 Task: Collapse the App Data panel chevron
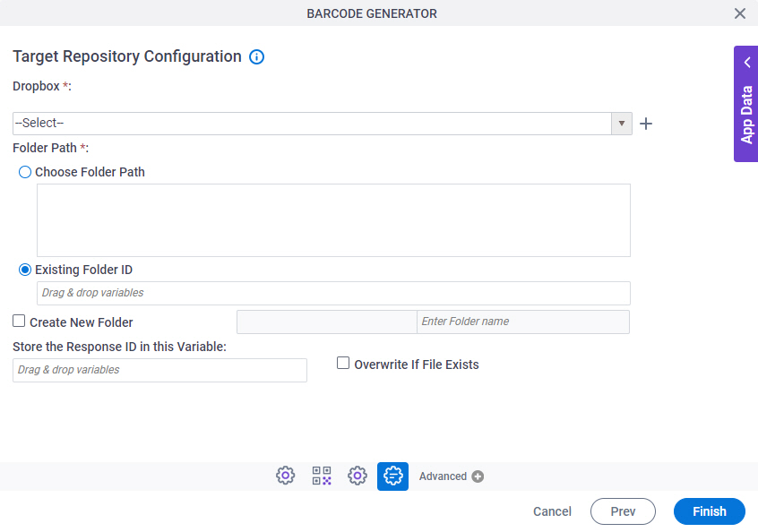(x=746, y=62)
